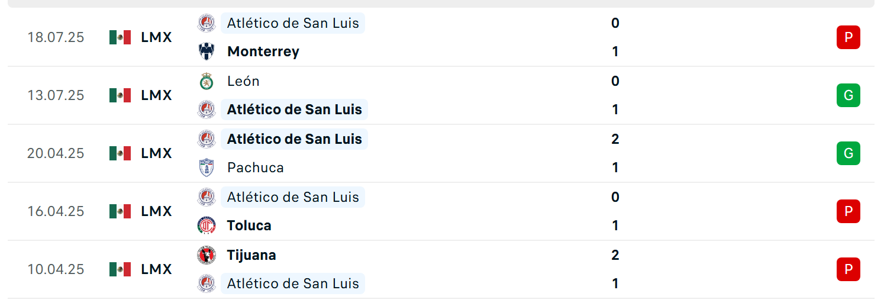The image size is (884, 306).
Task: Click the Mexico flag on 18.07.25 row
Action: click(x=120, y=37)
